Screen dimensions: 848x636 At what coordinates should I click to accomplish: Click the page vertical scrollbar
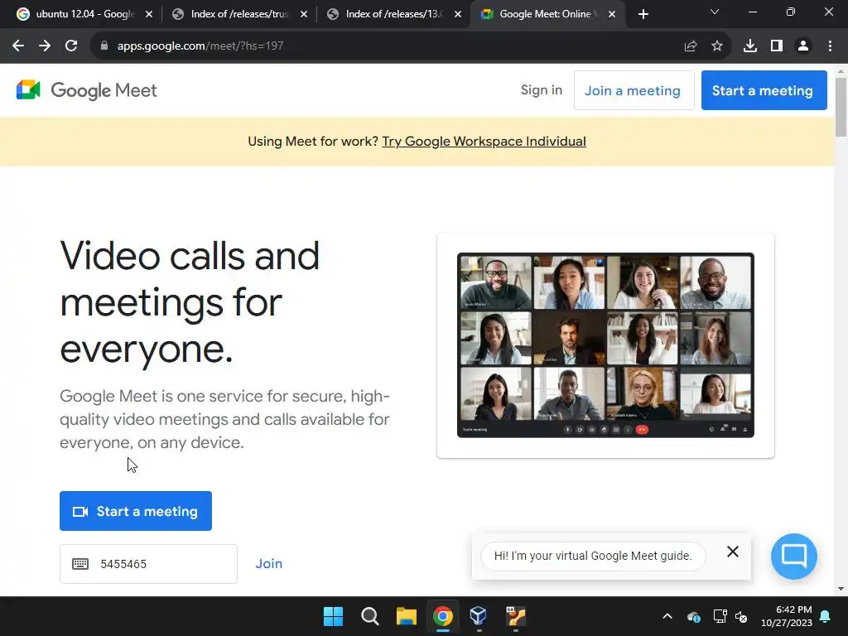pos(841,107)
